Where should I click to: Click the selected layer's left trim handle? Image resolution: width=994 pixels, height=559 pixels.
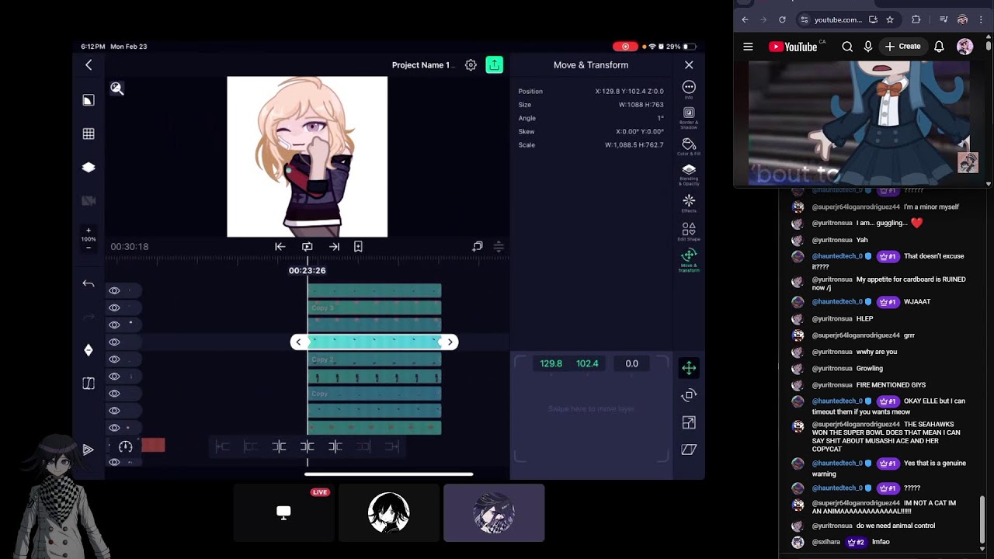(x=298, y=342)
